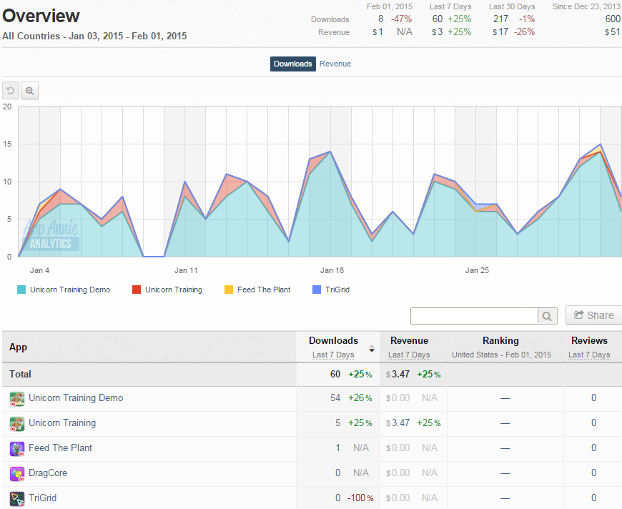Click the -100% change for TriGrid
The image size is (622, 509).
pos(360,498)
